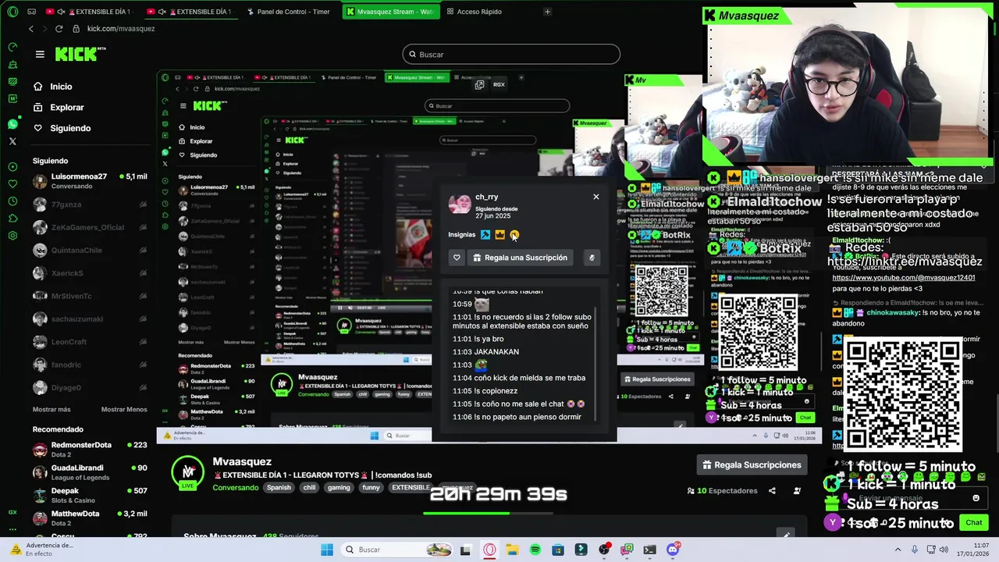Open Deepak recommended channel
The image size is (999, 562).
(90, 496)
